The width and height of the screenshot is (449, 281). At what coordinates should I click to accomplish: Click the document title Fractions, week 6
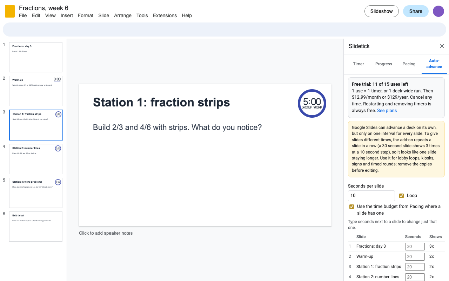pyautogui.click(x=43, y=8)
